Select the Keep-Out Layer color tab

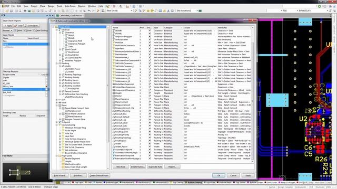click(286, 183)
